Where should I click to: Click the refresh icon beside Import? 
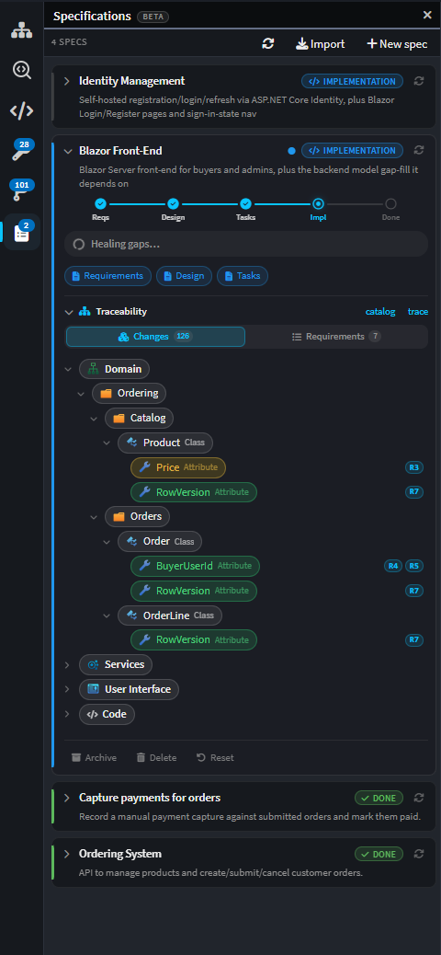click(x=268, y=44)
